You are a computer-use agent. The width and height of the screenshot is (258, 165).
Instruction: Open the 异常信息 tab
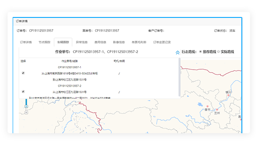tap(82, 42)
